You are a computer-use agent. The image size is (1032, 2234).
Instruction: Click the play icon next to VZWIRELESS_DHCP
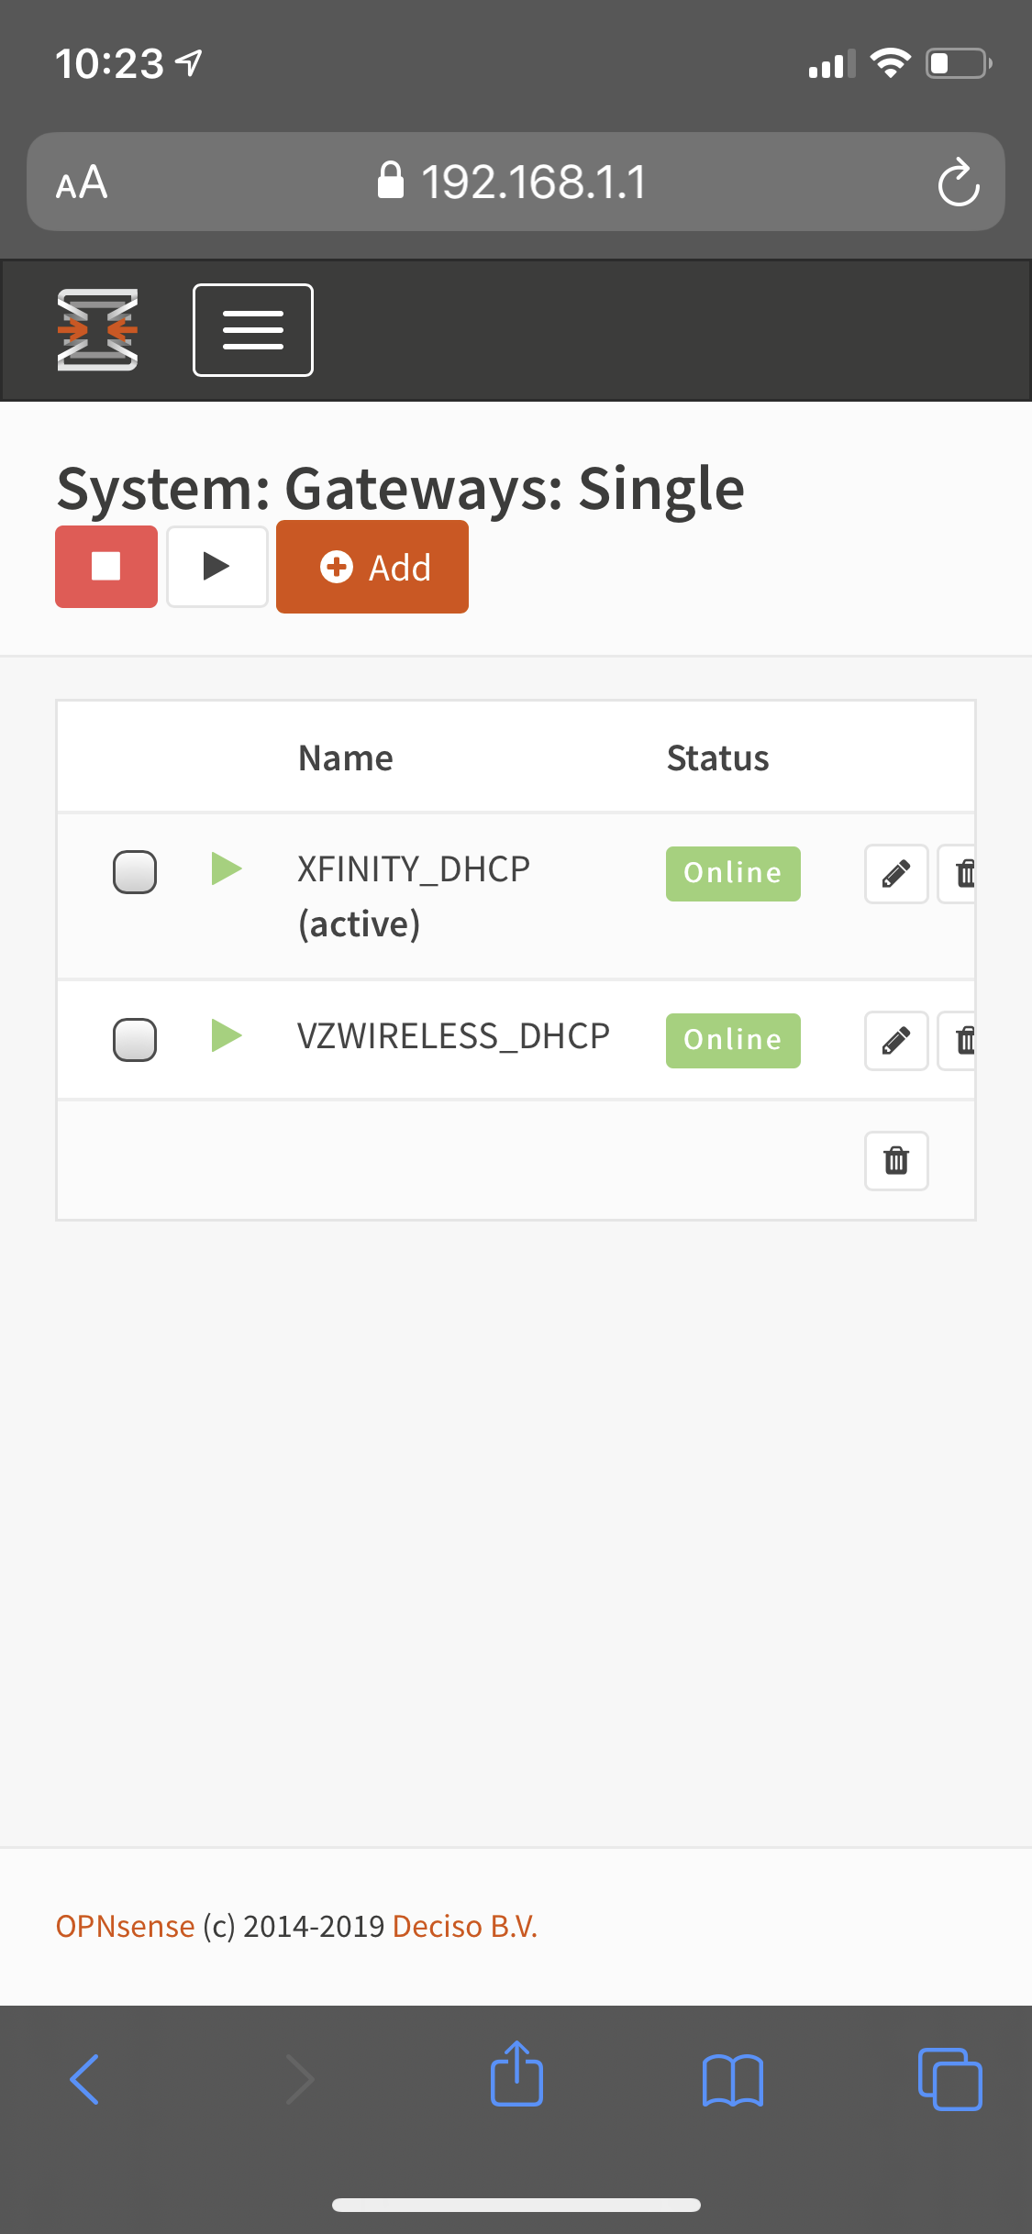(227, 1038)
